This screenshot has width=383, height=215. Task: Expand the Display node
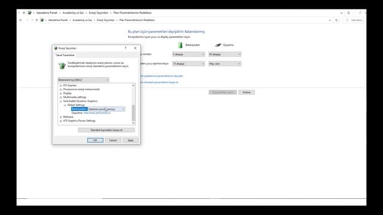[x=61, y=93]
